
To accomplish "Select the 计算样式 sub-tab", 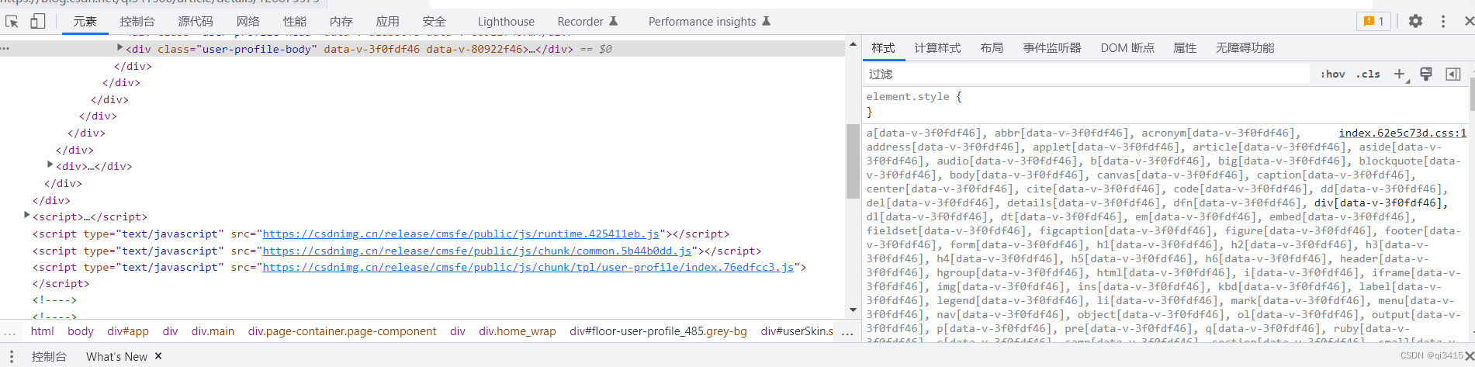I will 937,48.
